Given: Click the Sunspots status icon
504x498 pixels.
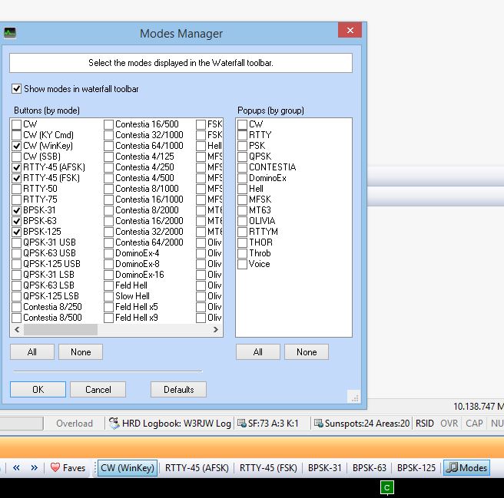Looking at the screenshot, I should click(318, 424).
